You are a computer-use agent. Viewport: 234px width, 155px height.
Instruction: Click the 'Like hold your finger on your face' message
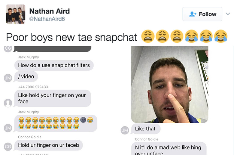(x=52, y=98)
